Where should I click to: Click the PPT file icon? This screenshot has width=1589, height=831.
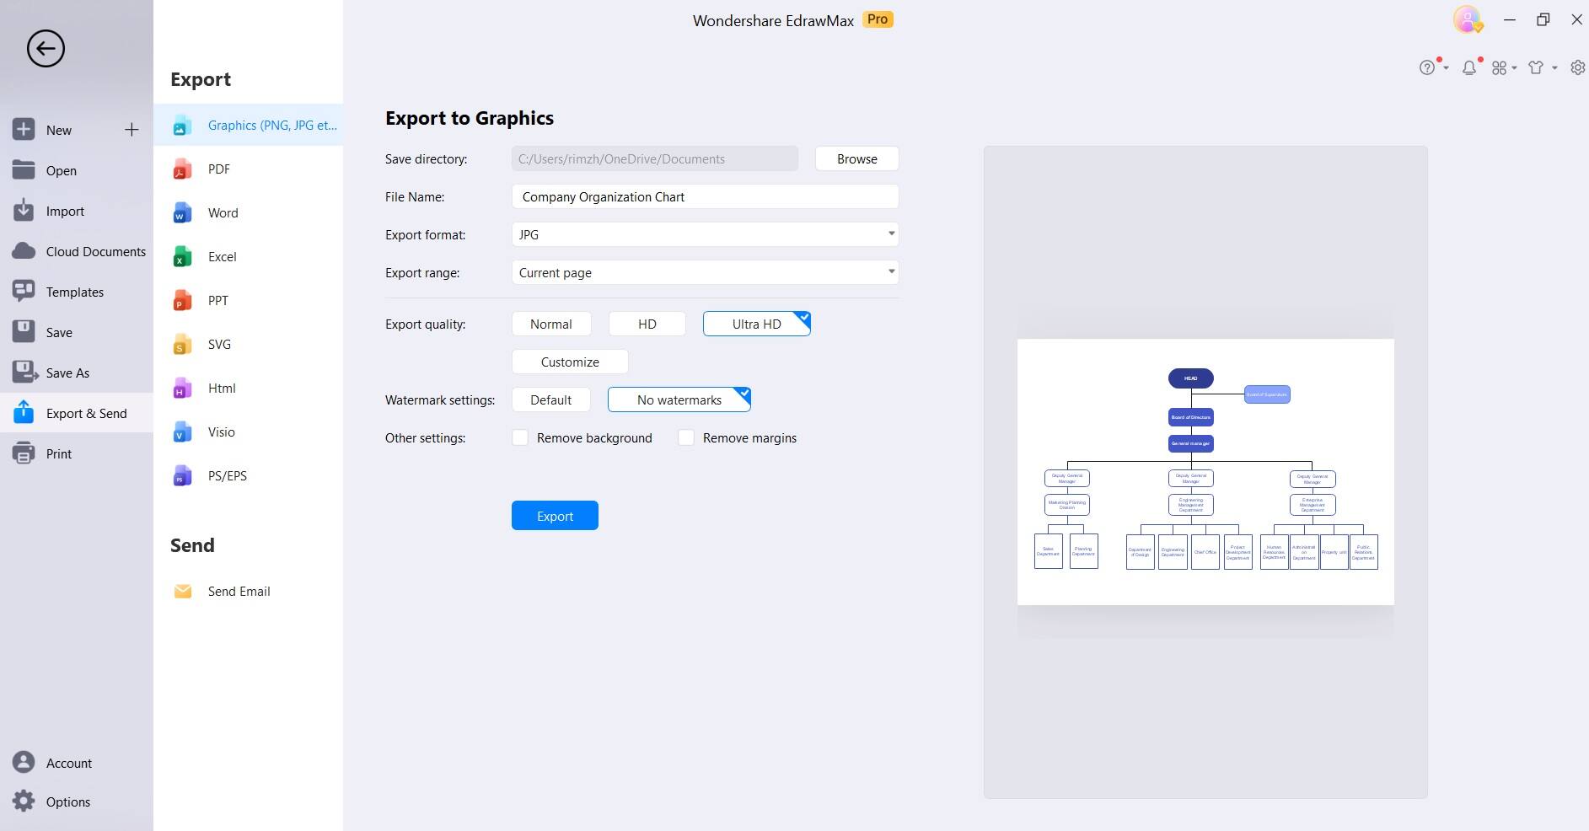coord(182,300)
